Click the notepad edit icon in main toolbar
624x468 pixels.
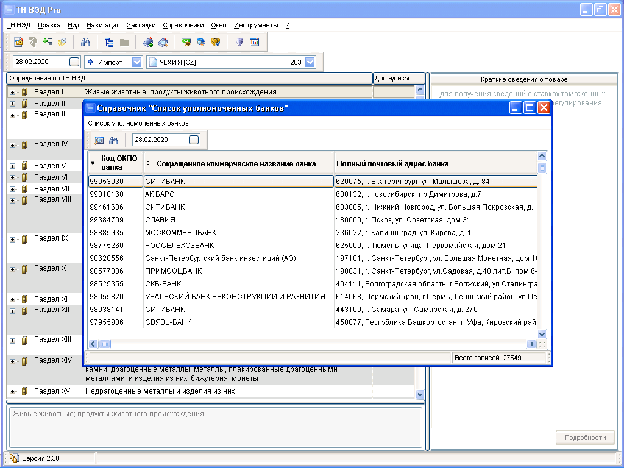pyautogui.click(x=19, y=42)
